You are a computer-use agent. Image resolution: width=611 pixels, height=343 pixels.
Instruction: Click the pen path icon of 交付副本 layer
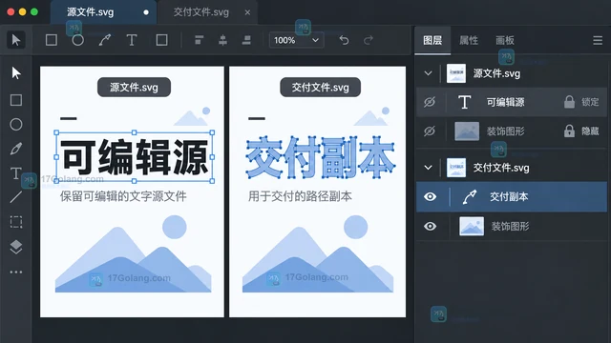click(470, 197)
